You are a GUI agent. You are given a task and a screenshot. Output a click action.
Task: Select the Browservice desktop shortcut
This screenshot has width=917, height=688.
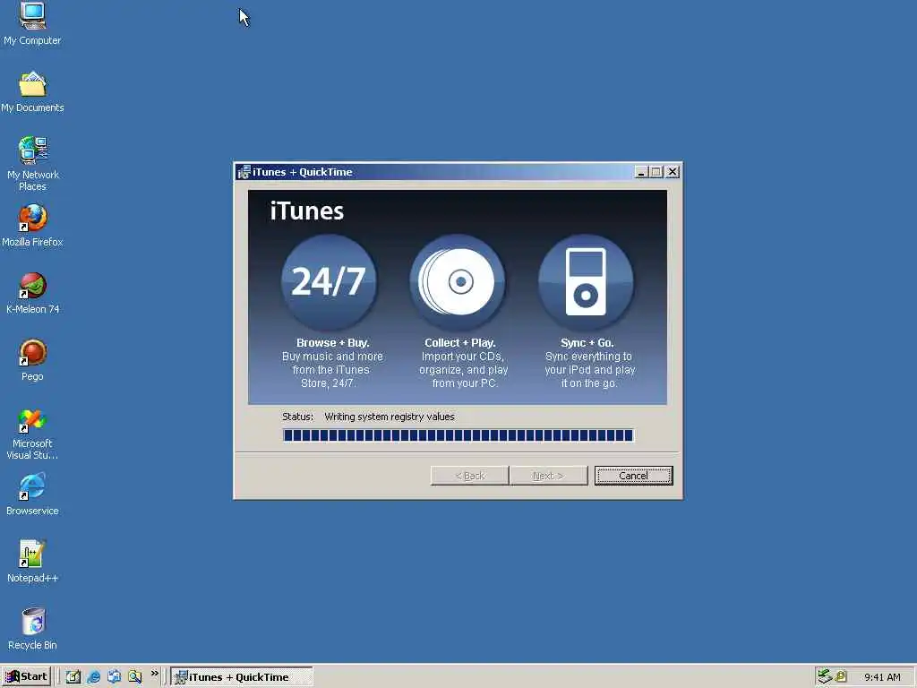coord(32,494)
